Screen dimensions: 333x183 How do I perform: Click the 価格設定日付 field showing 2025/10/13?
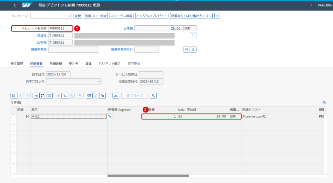pyautogui.click(x=151, y=81)
